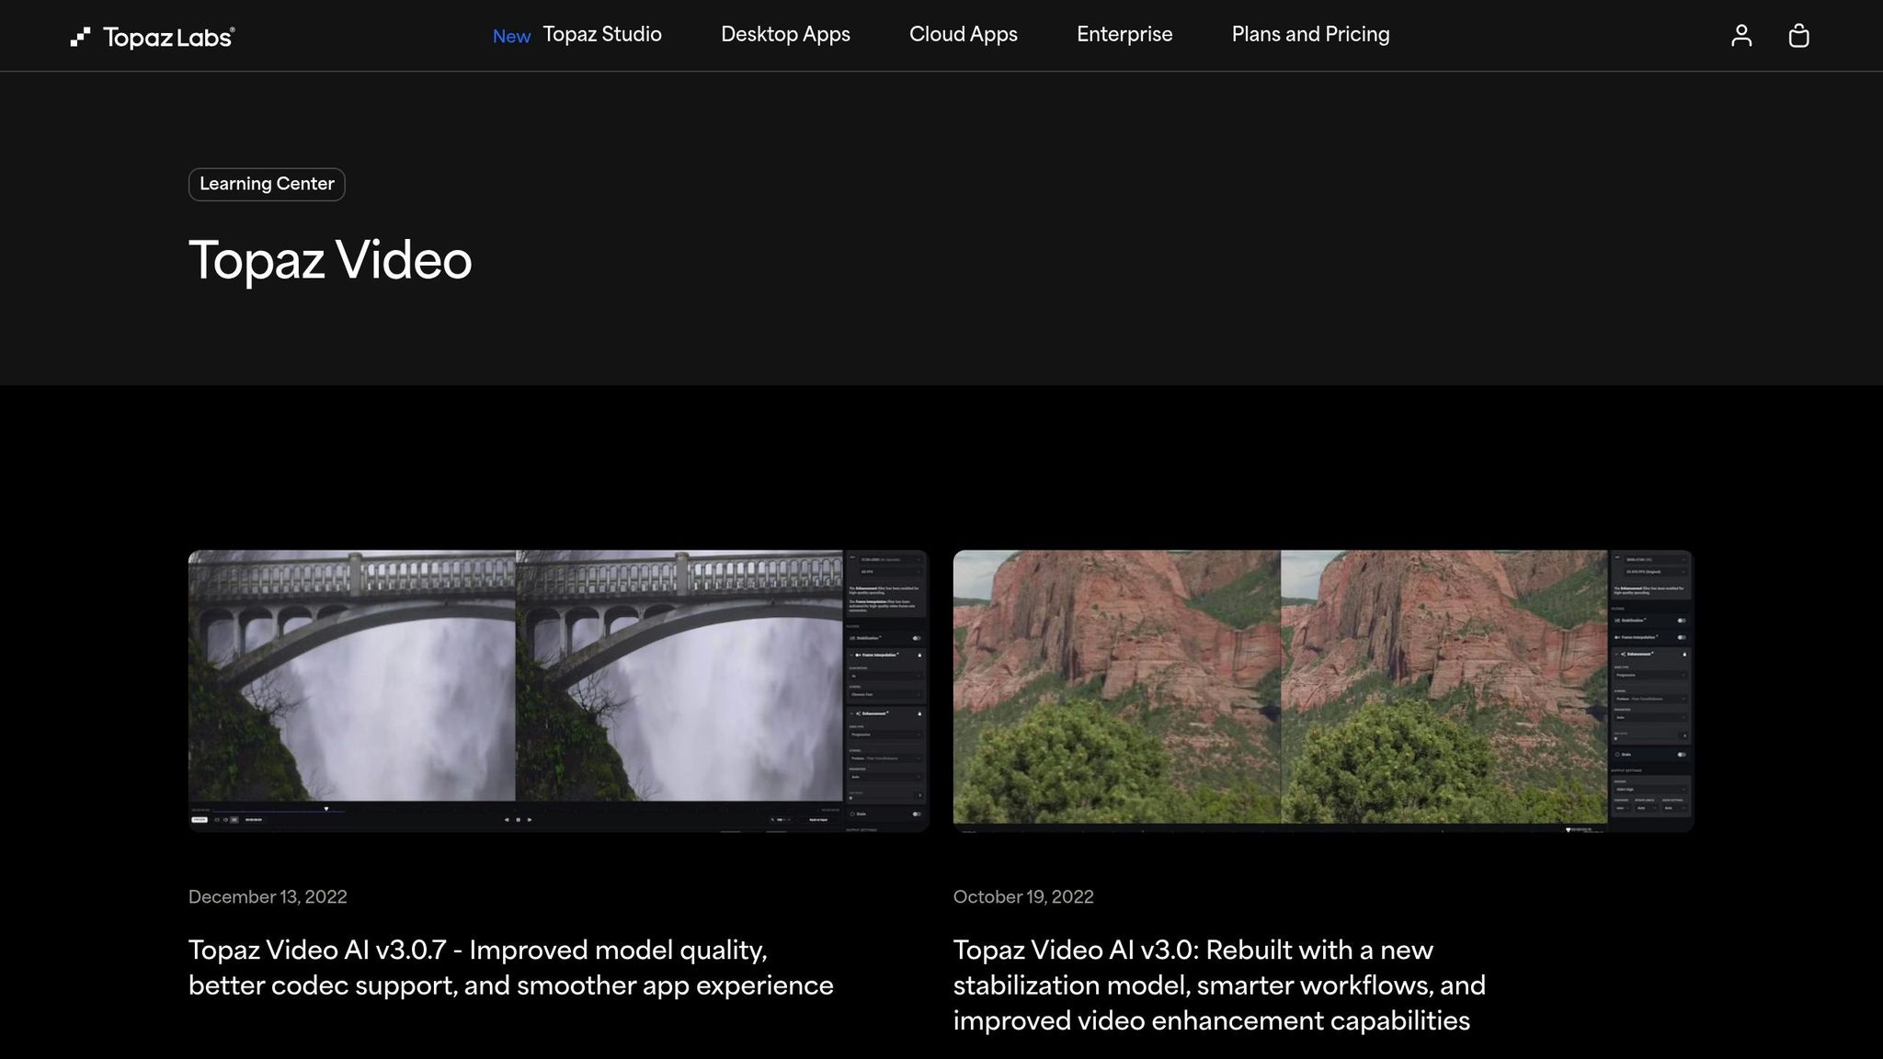The height and width of the screenshot is (1059, 1883).
Task: Toggle Stabilization switch in bridge screenshot
Action: (917, 638)
